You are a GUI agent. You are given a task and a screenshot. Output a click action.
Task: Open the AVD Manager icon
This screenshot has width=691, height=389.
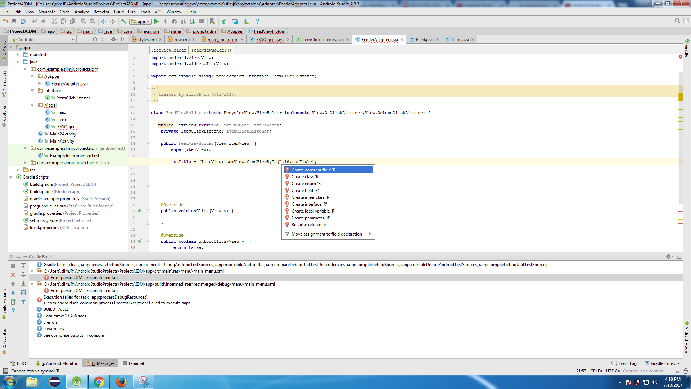[x=212, y=22]
